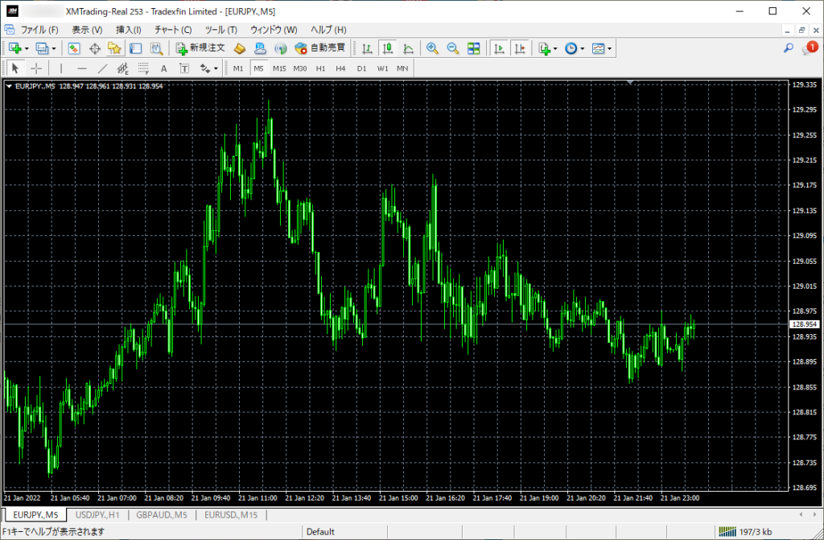Expand the chart templates dropdown
This screenshot has height=540, width=824.
[x=610, y=49]
